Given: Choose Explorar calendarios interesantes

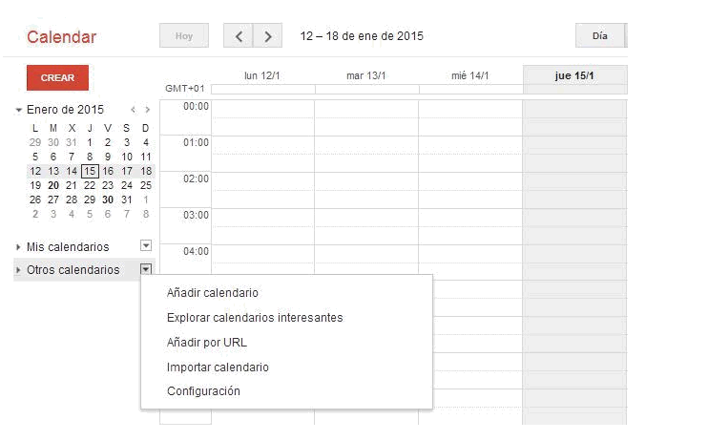Looking at the screenshot, I should pyautogui.click(x=254, y=318).
